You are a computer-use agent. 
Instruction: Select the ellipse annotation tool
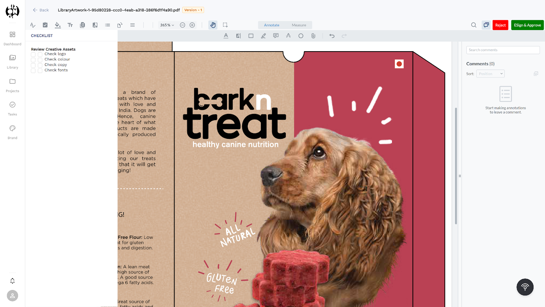click(301, 36)
